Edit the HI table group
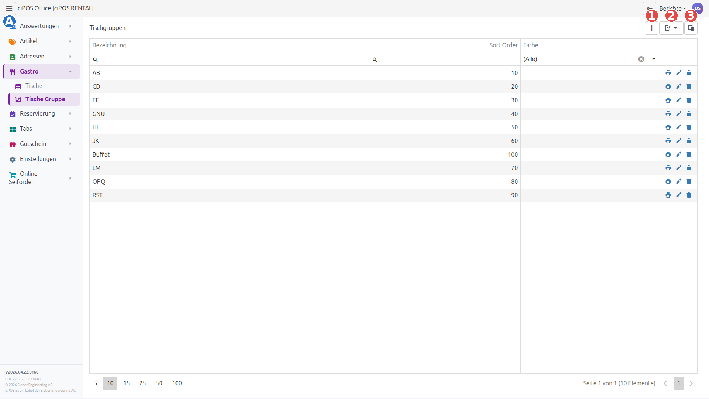Viewport: 709px width, 399px height. click(678, 127)
